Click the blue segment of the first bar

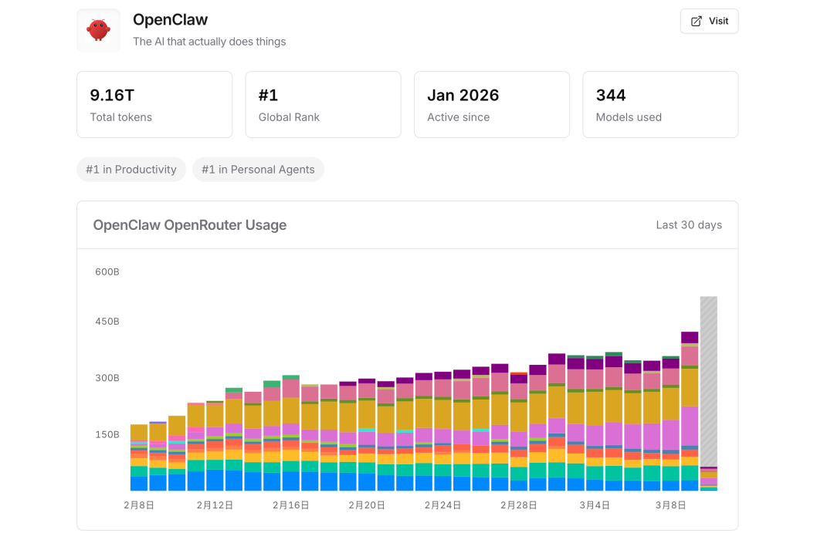[139, 484]
